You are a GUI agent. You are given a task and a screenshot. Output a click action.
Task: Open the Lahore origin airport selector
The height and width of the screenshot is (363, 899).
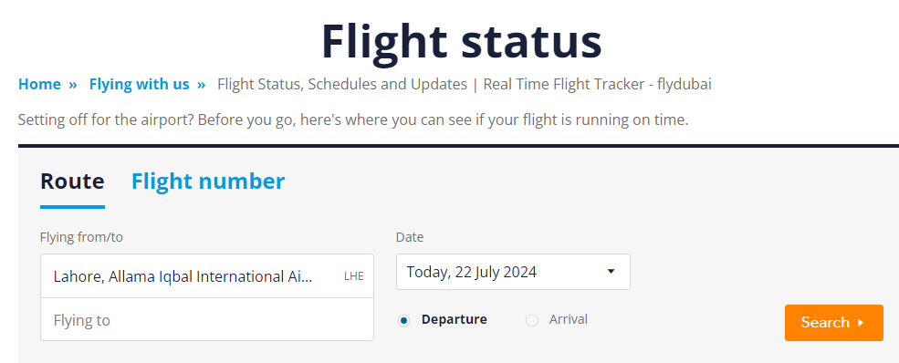[207, 276]
